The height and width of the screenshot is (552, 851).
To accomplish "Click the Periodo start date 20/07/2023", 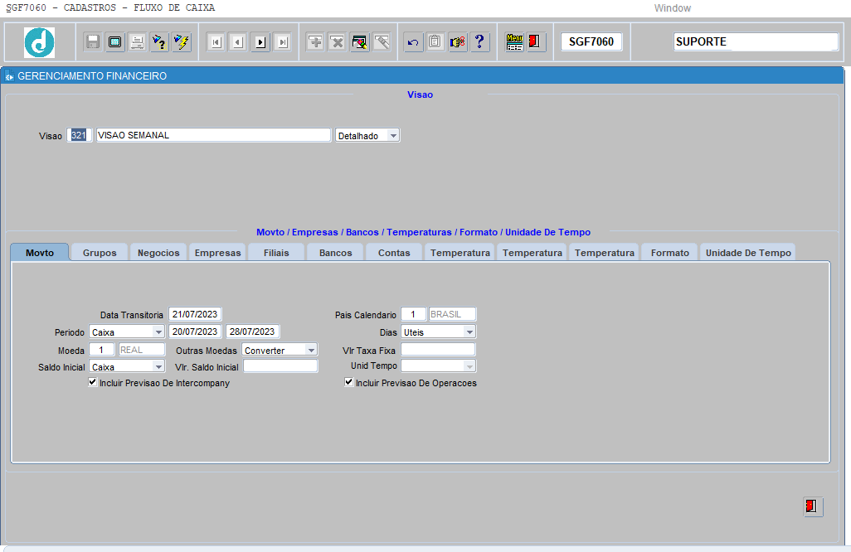I will [195, 332].
